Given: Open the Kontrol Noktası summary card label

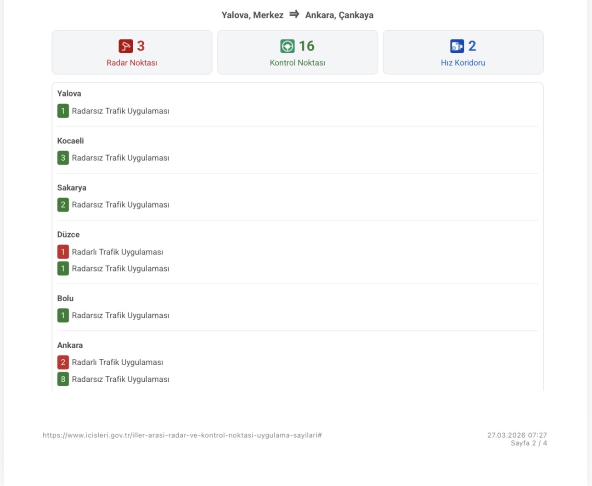Looking at the screenshot, I should pyautogui.click(x=297, y=63).
